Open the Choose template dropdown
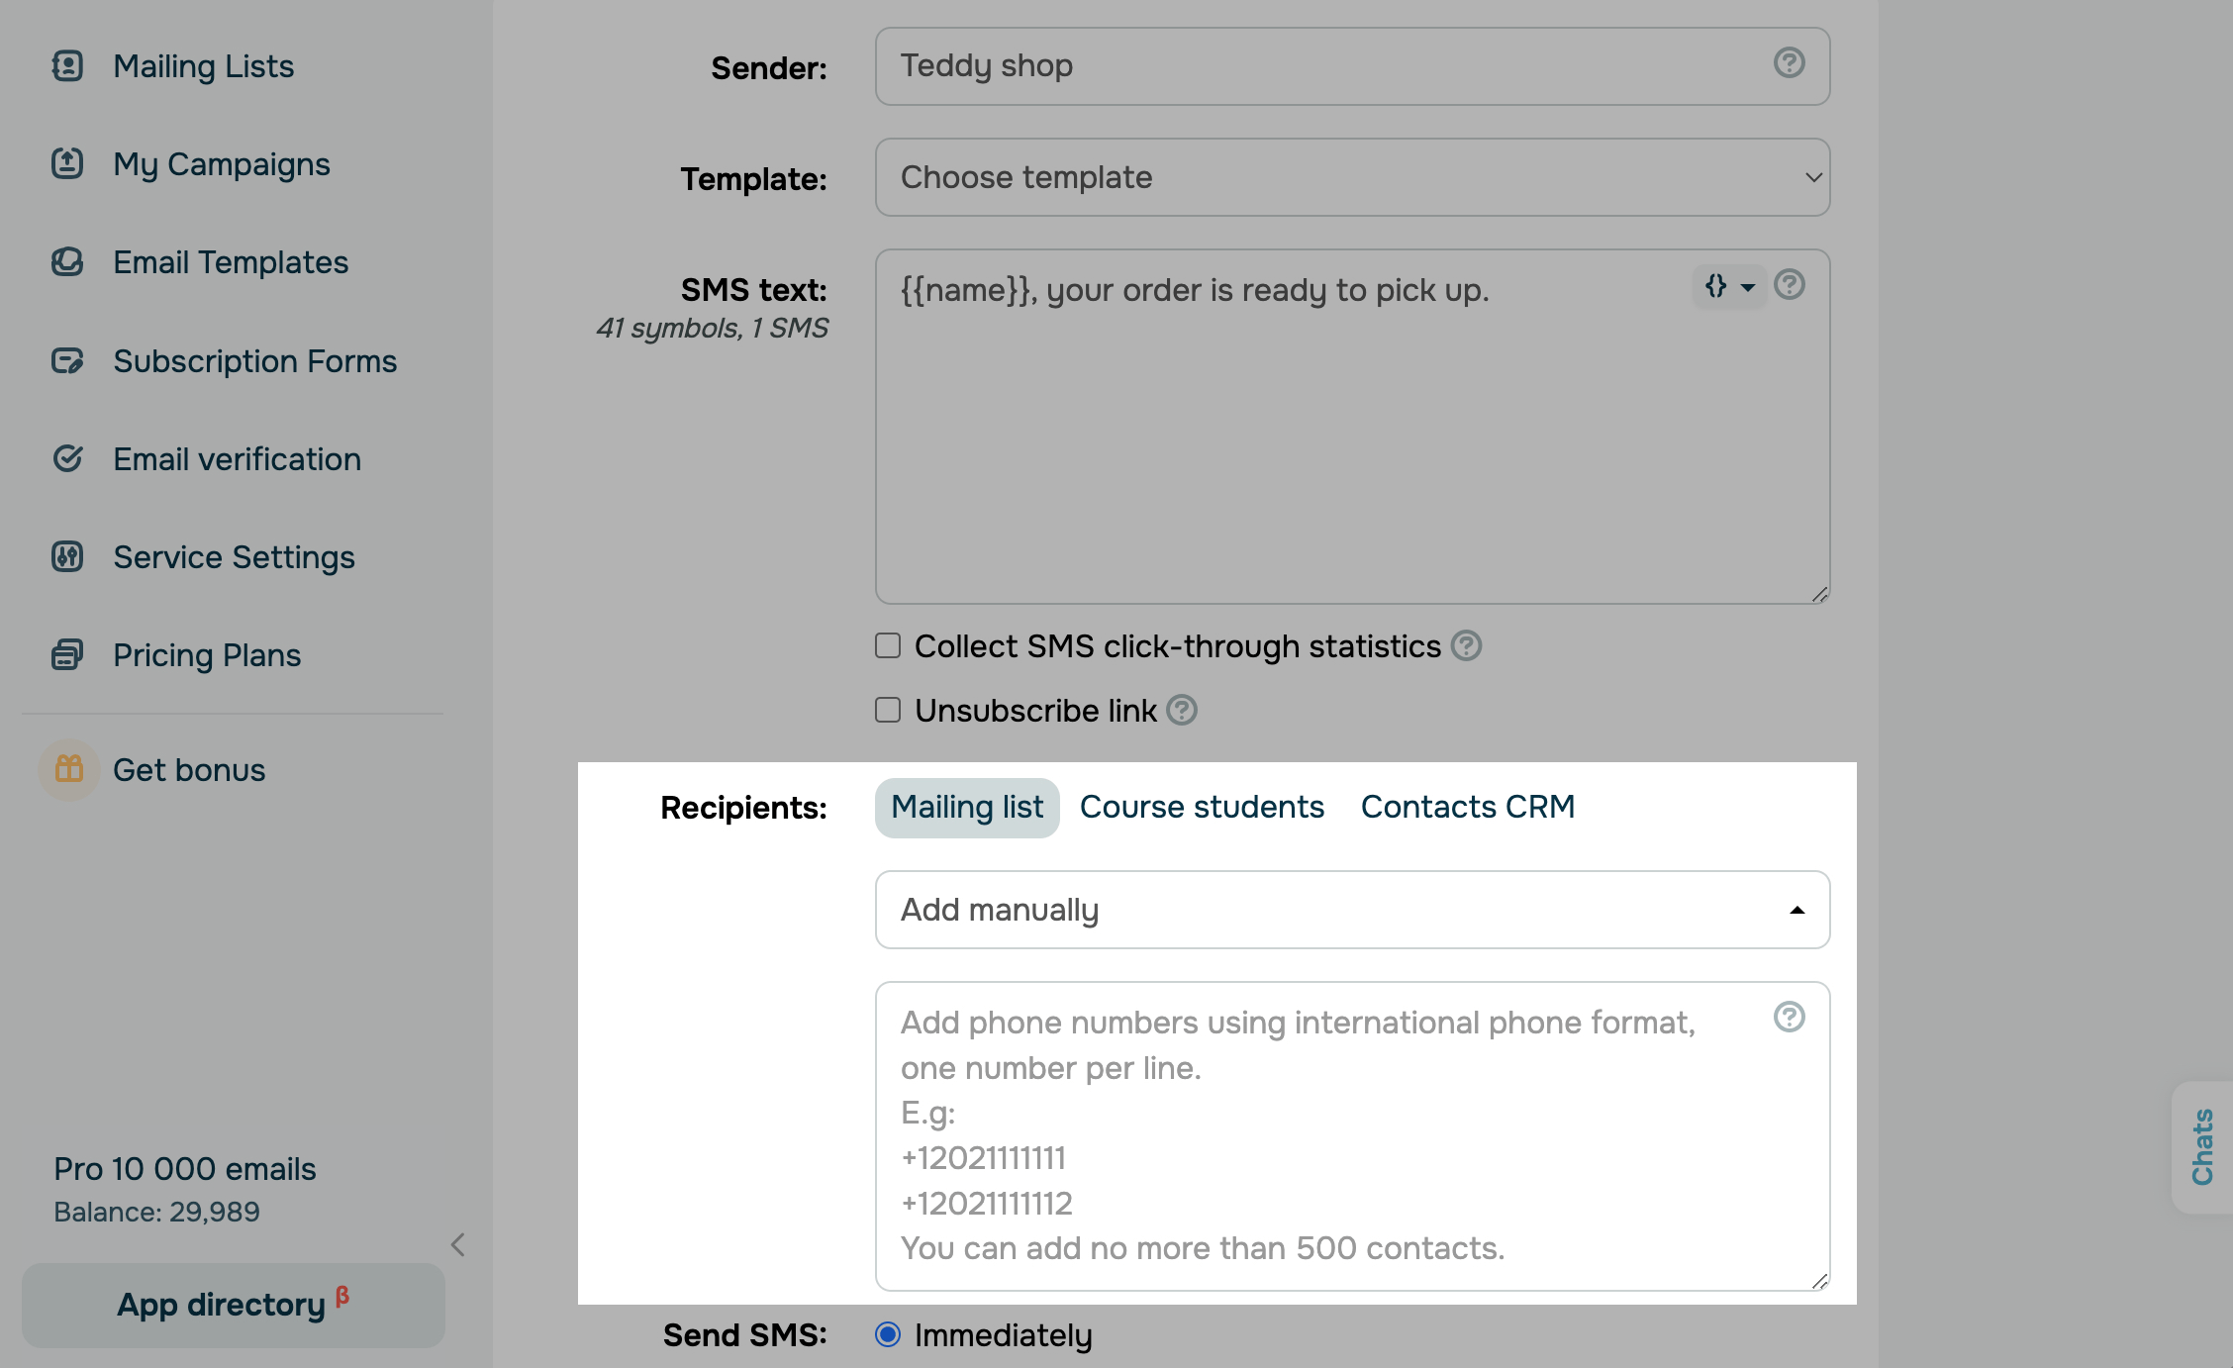Viewport: 2233px width, 1368px height. pos(1352,177)
